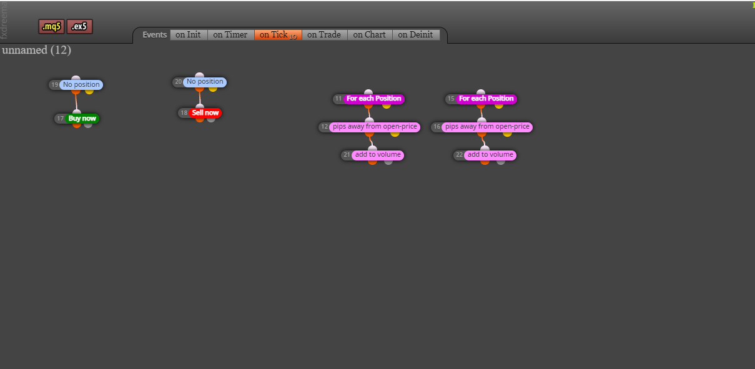Switch to the on Init event tab

tap(188, 35)
